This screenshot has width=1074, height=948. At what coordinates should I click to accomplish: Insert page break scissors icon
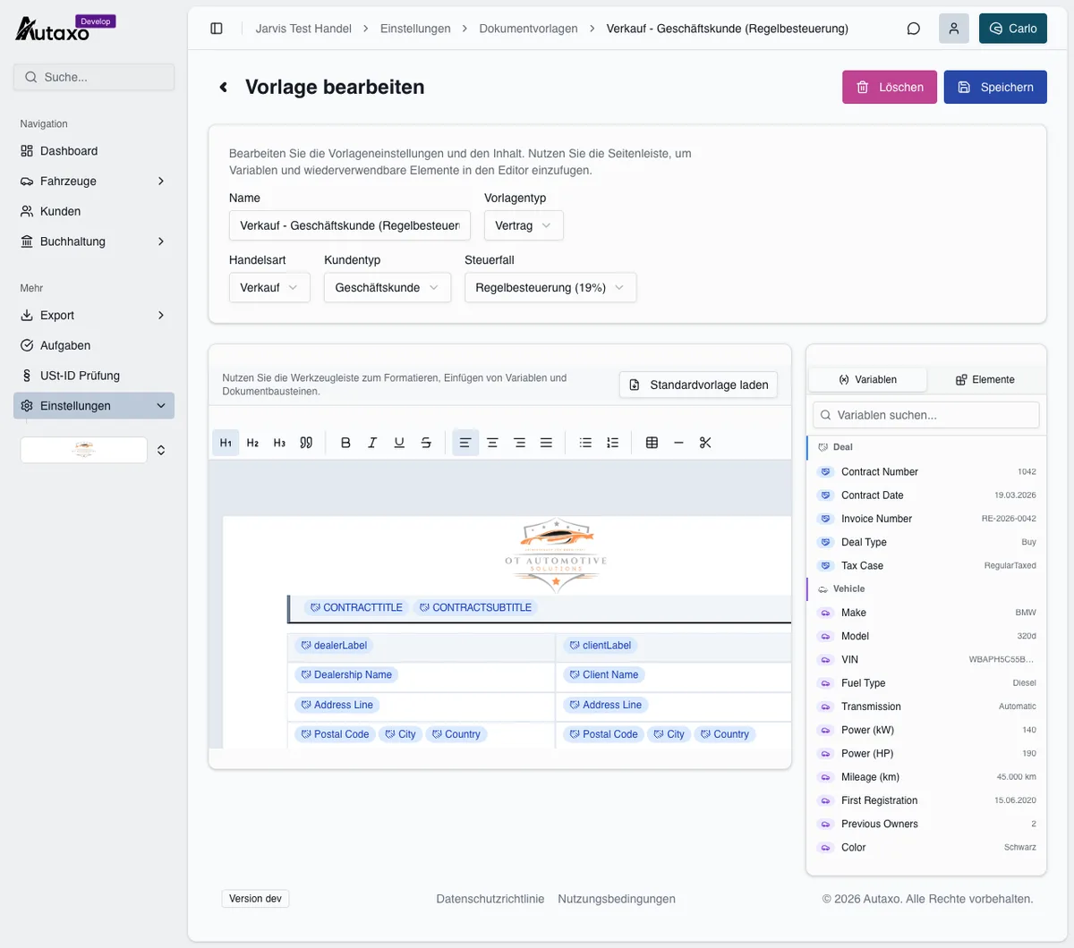click(x=705, y=443)
